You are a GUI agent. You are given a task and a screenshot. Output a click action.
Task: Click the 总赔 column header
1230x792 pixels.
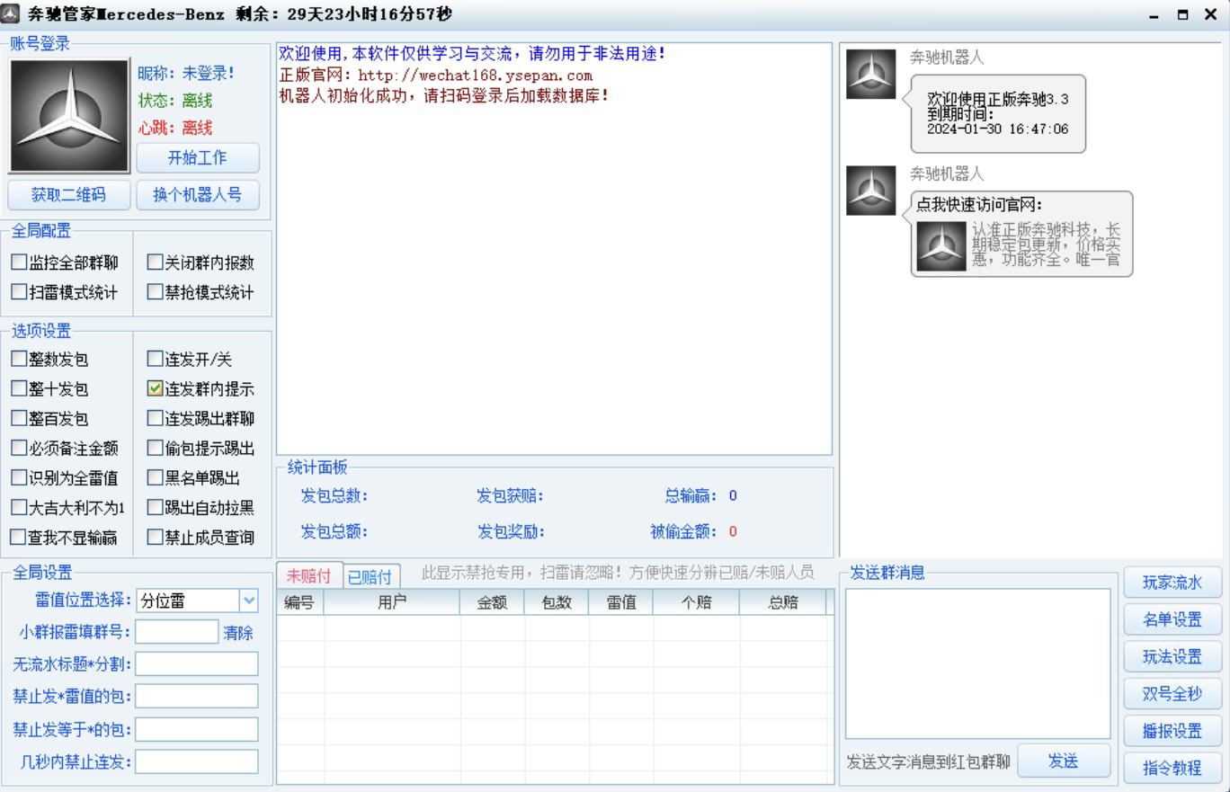(x=783, y=603)
